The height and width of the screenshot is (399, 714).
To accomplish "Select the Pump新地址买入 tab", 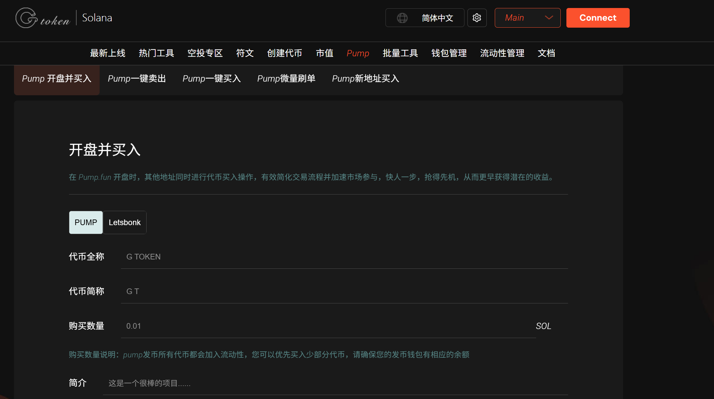I will click(x=365, y=79).
